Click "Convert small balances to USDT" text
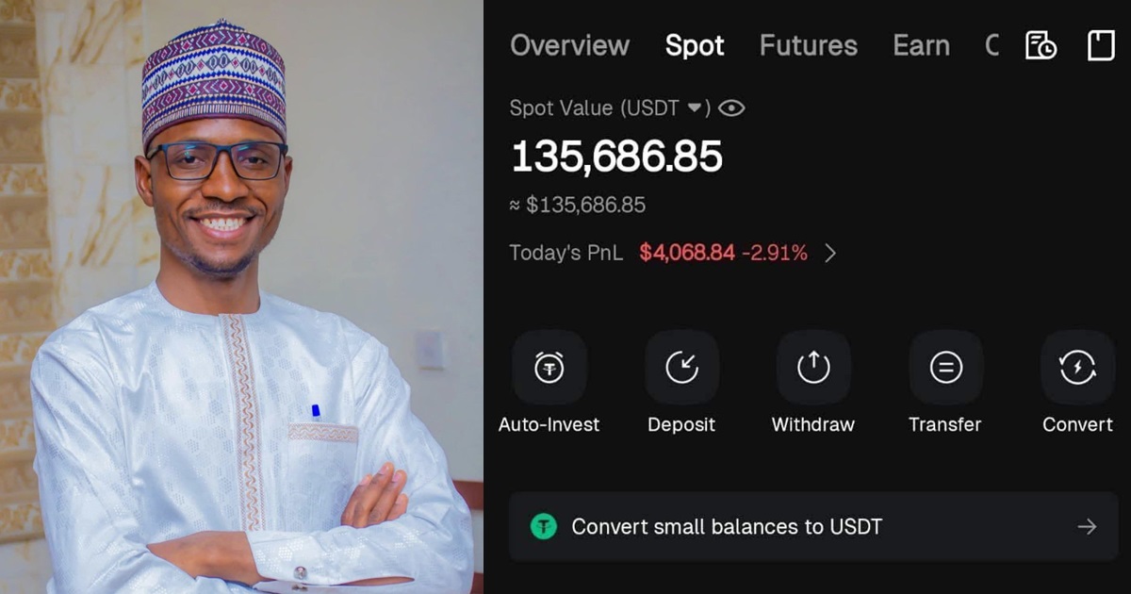 pyautogui.click(x=727, y=526)
